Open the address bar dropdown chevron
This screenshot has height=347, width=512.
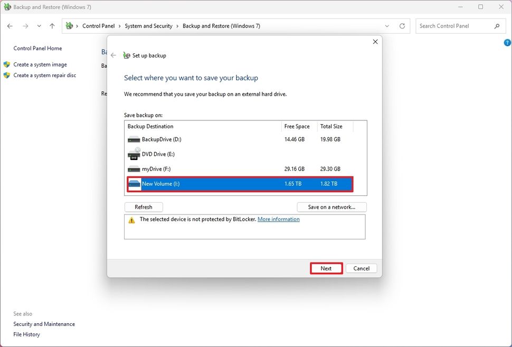(387, 25)
